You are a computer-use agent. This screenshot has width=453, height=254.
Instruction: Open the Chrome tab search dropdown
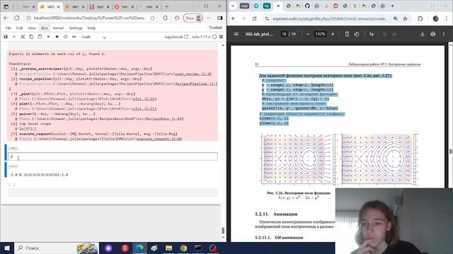233,6
